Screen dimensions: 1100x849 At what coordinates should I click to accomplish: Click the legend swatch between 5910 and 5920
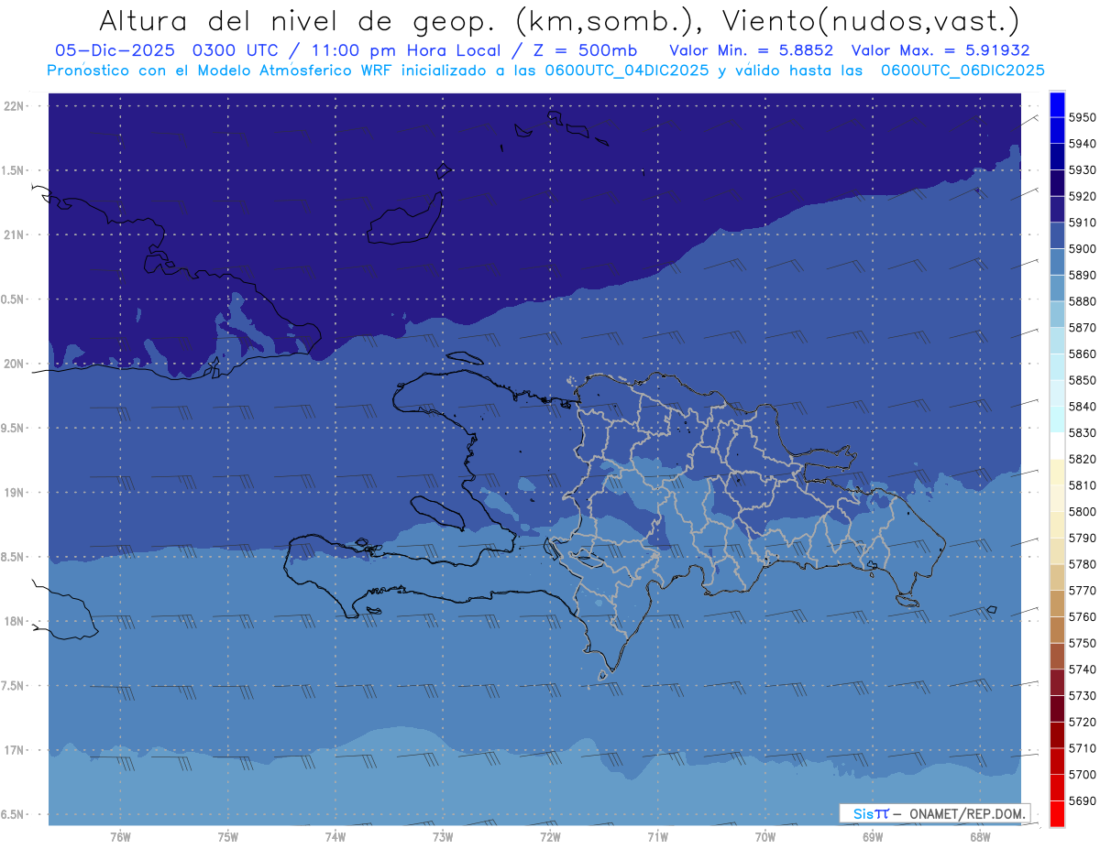(1057, 210)
